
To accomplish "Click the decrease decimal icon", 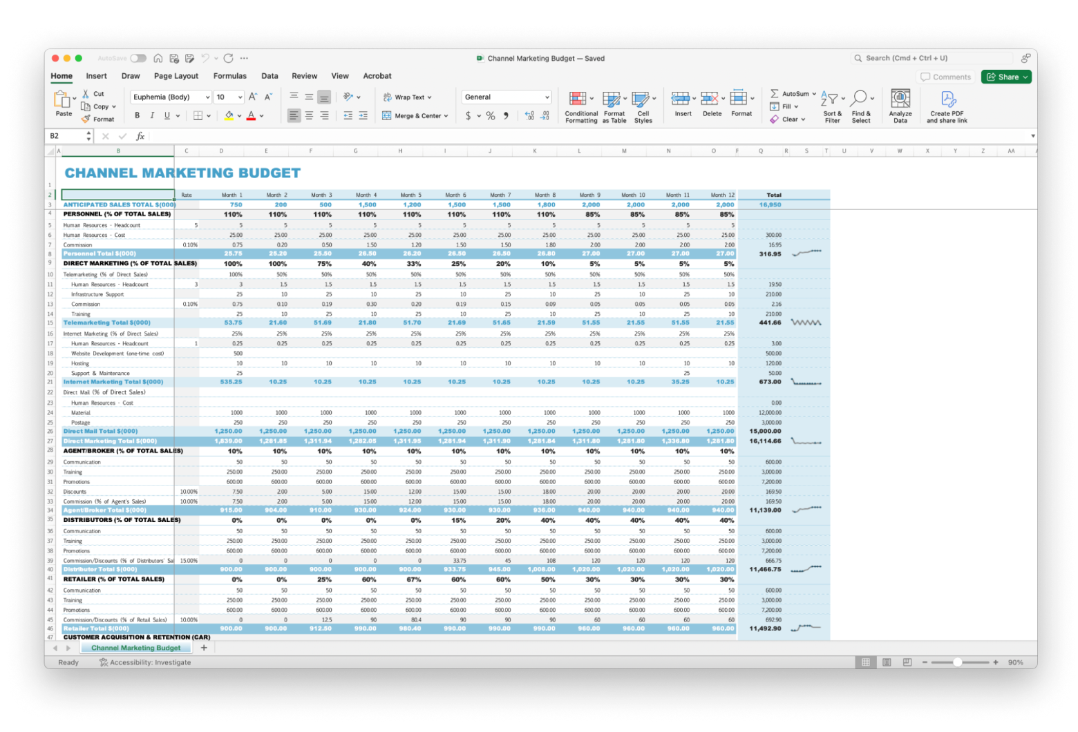I will point(545,116).
